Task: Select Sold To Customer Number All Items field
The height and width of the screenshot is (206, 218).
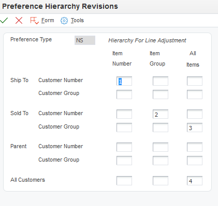Action: click(195, 114)
